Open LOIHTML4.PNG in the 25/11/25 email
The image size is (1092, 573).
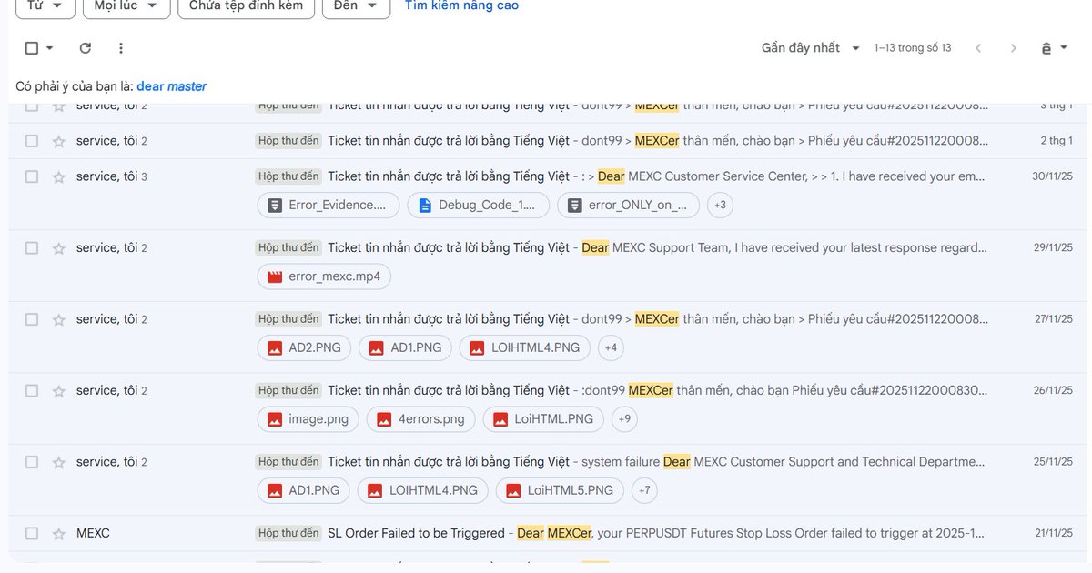[422, 490]
